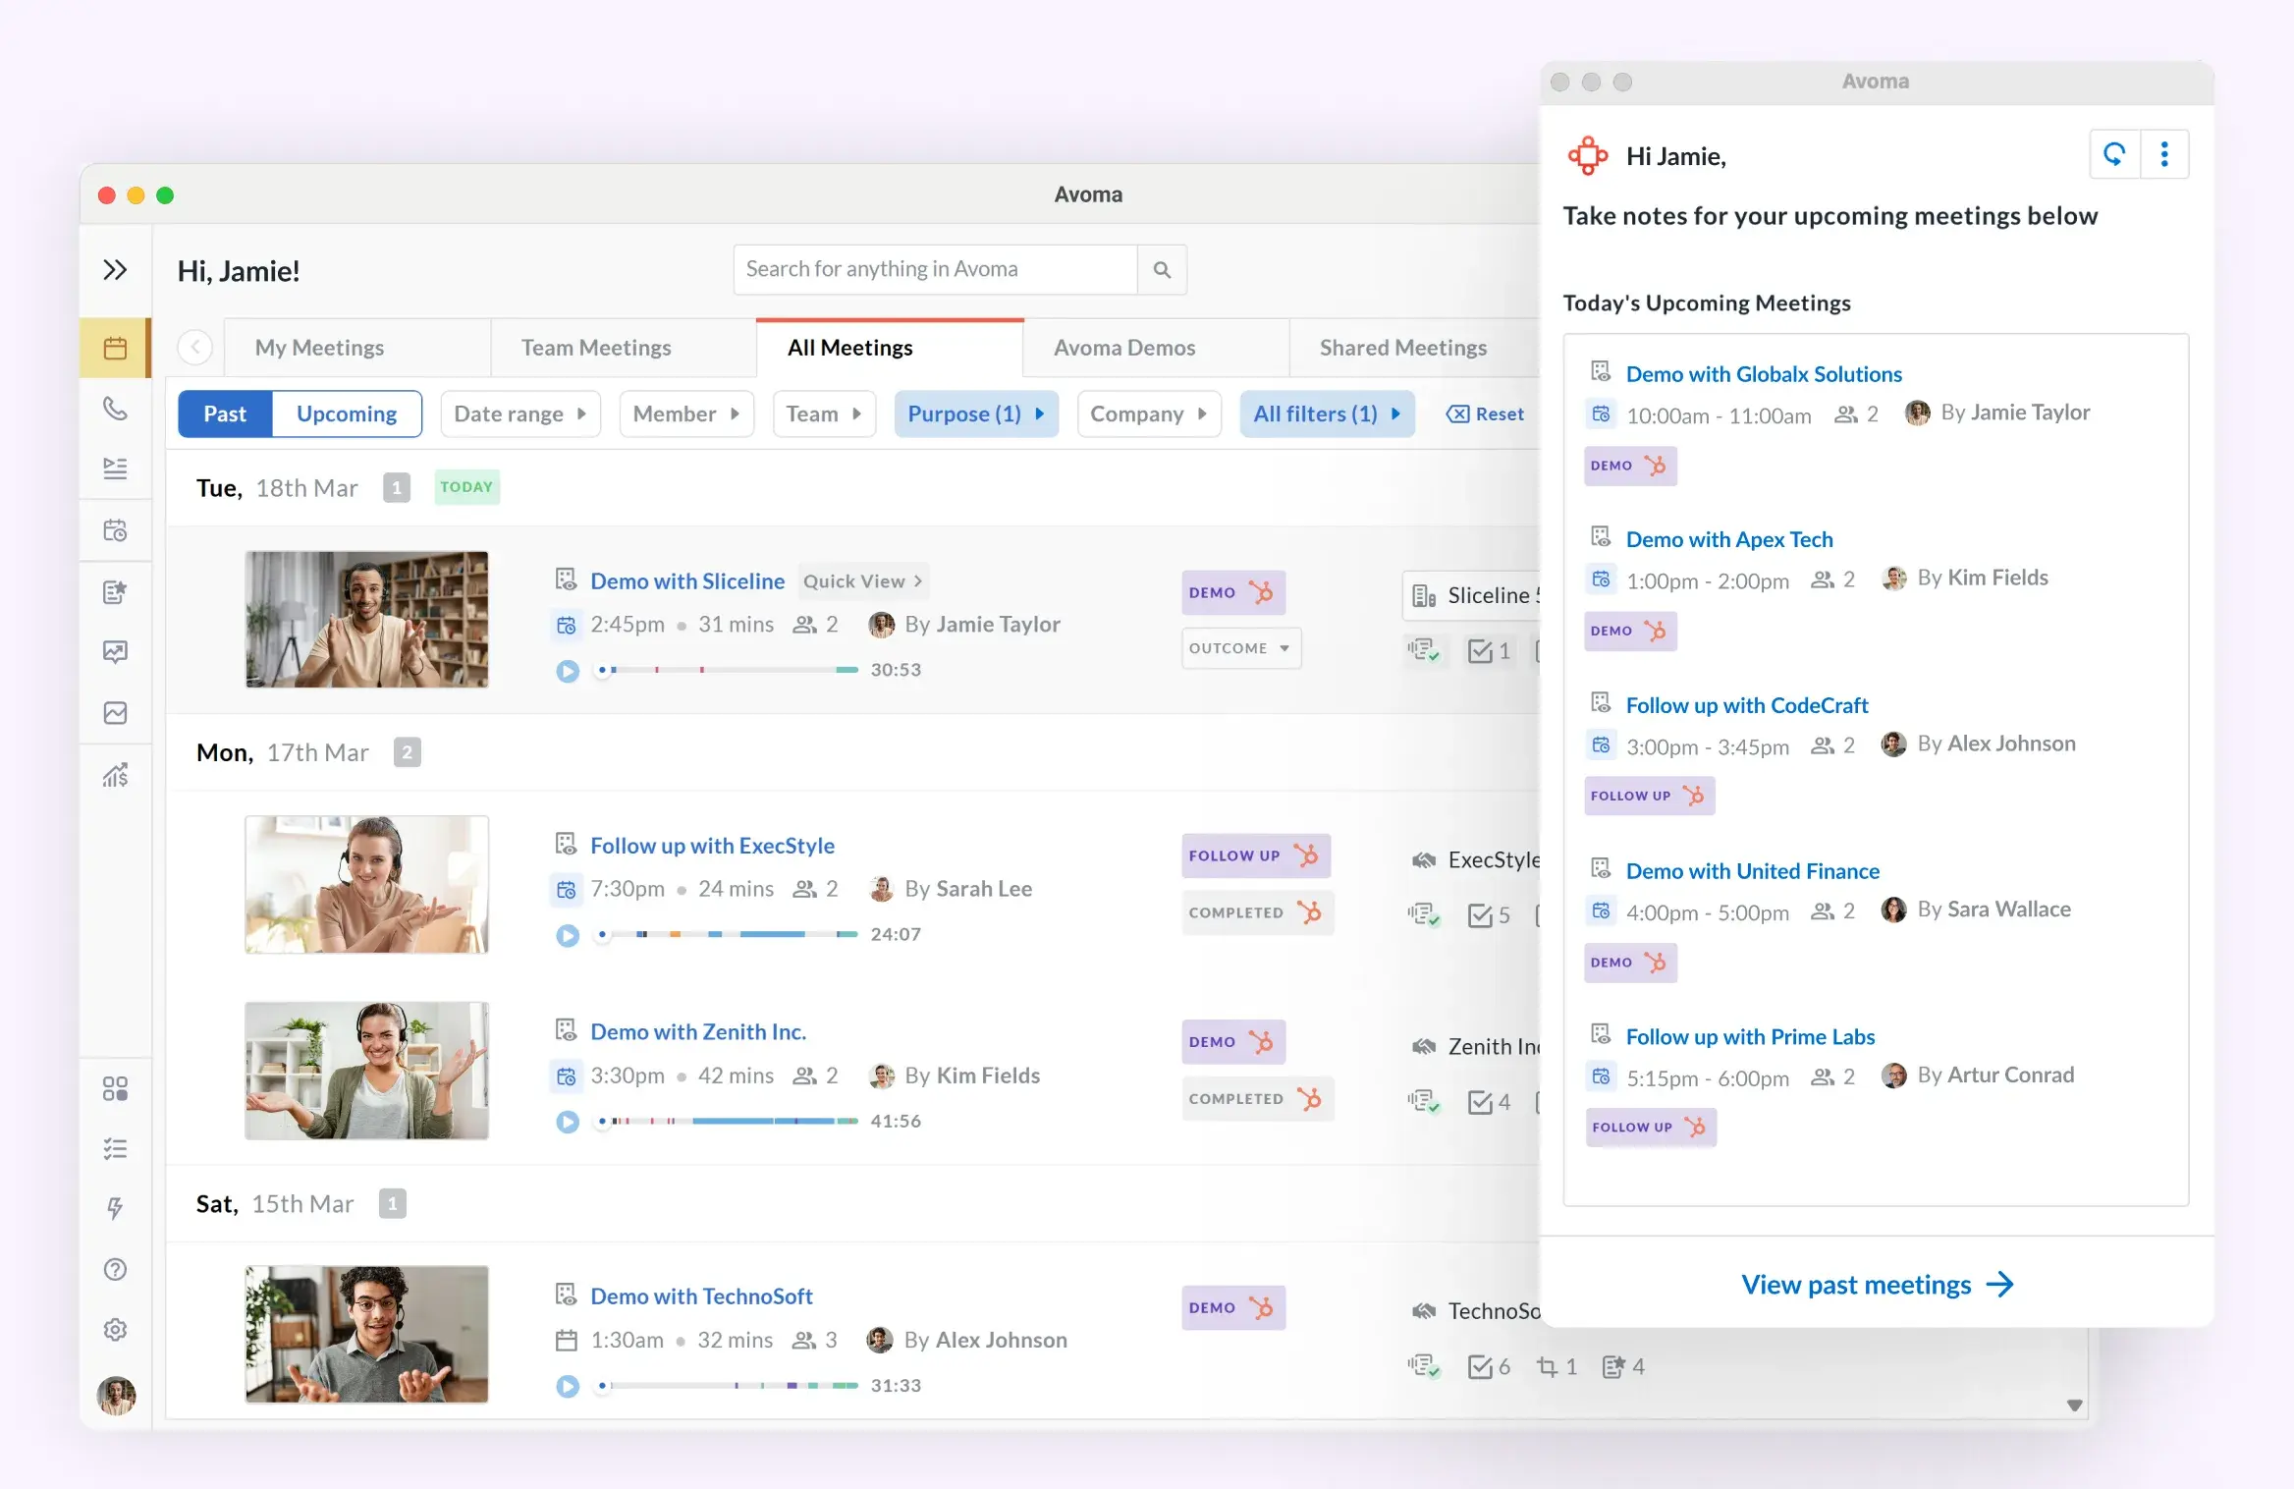Expand the Date range filter dropdown
Screen dimensions: 2294x1489
point(519,414)
